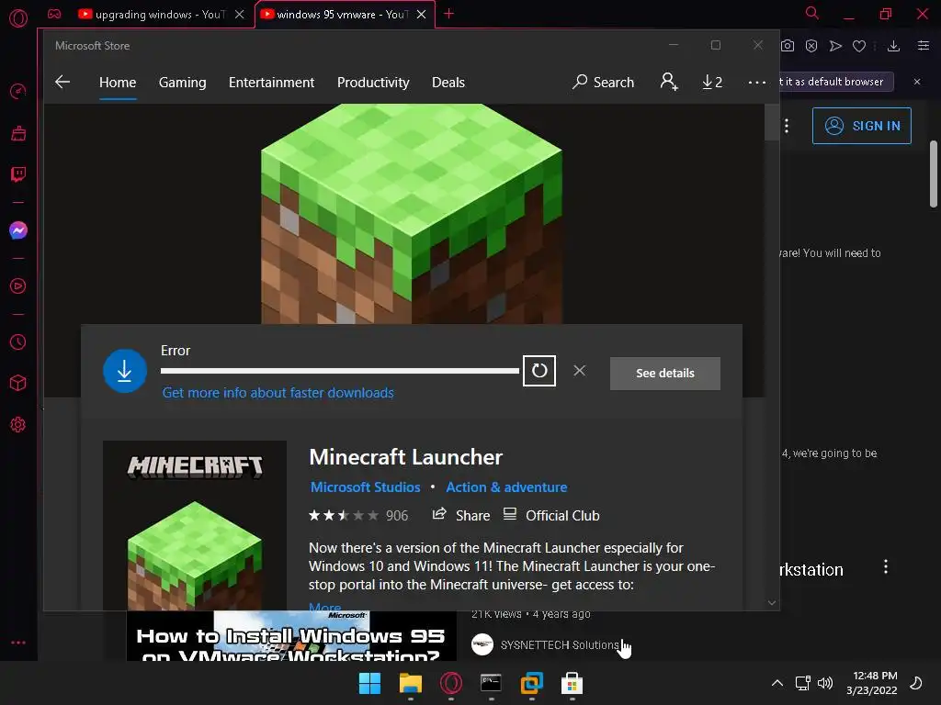
Task: Select the Productivity tab
Action: tap(373, 82)
